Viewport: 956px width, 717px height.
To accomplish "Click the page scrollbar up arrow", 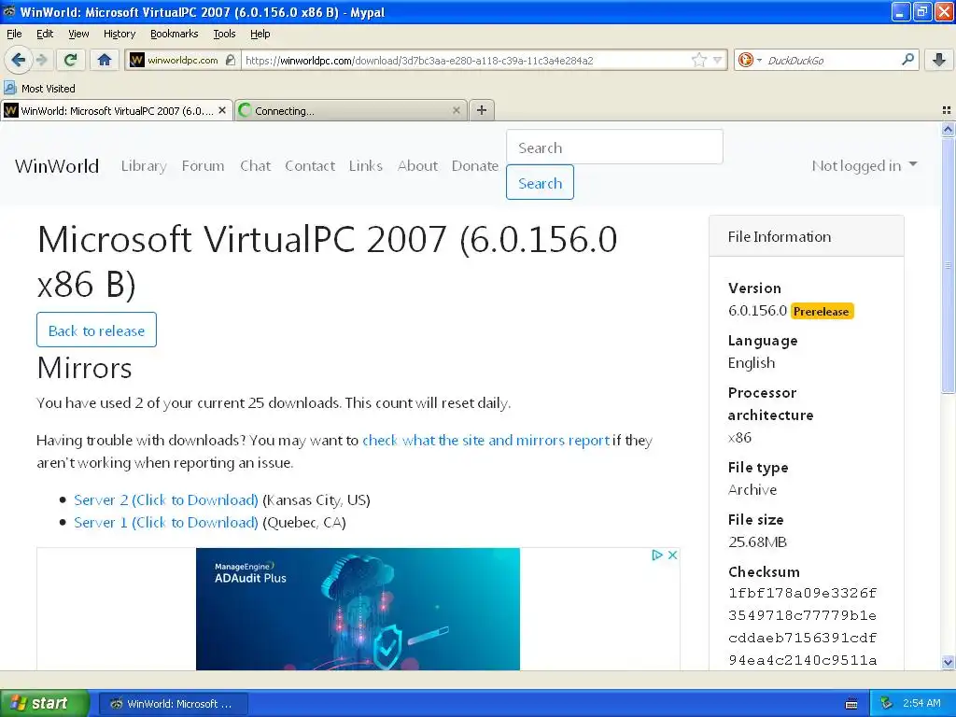I will point(948,129).
